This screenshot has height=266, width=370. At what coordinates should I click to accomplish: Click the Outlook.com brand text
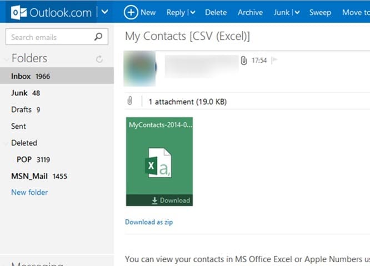tap(61, 13)
